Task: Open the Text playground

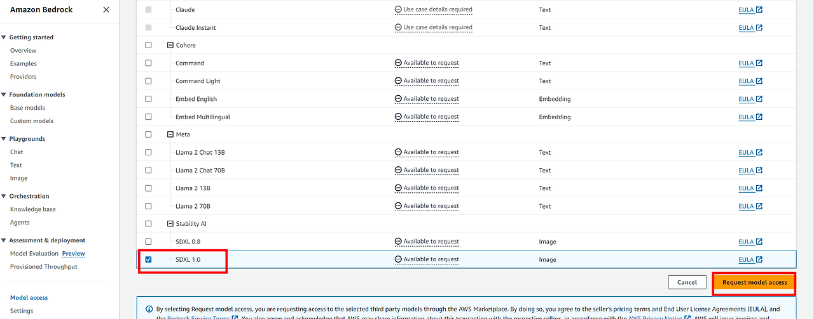Action: coord(16,166)
